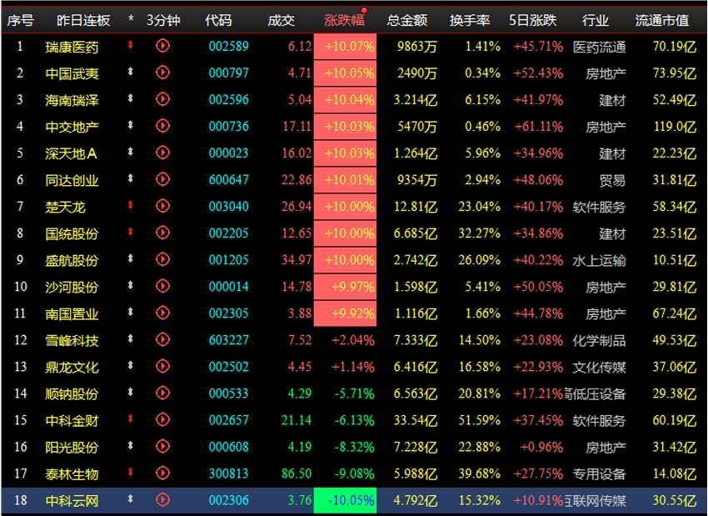Select stock name 盛航股份
708x516 pixels.
72,260
